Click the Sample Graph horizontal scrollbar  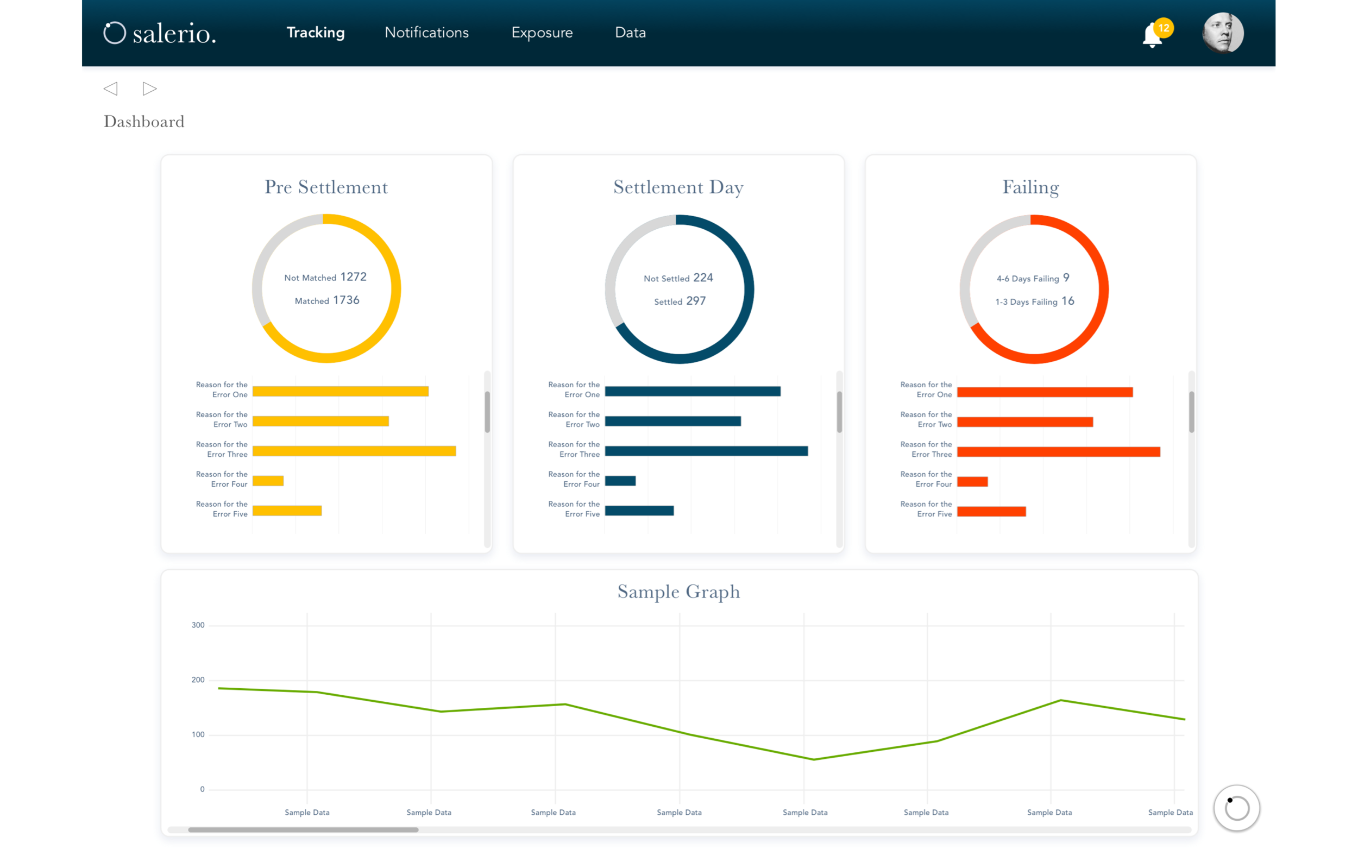coord(303,829)
